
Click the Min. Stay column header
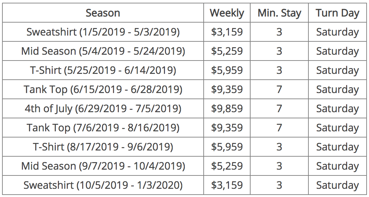pos(279,13)
